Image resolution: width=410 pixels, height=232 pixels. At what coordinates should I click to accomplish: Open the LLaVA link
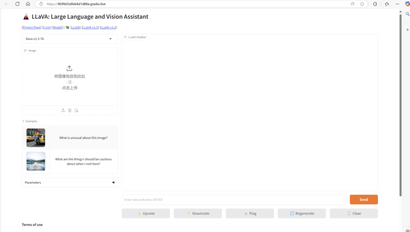tap(75, 28)
